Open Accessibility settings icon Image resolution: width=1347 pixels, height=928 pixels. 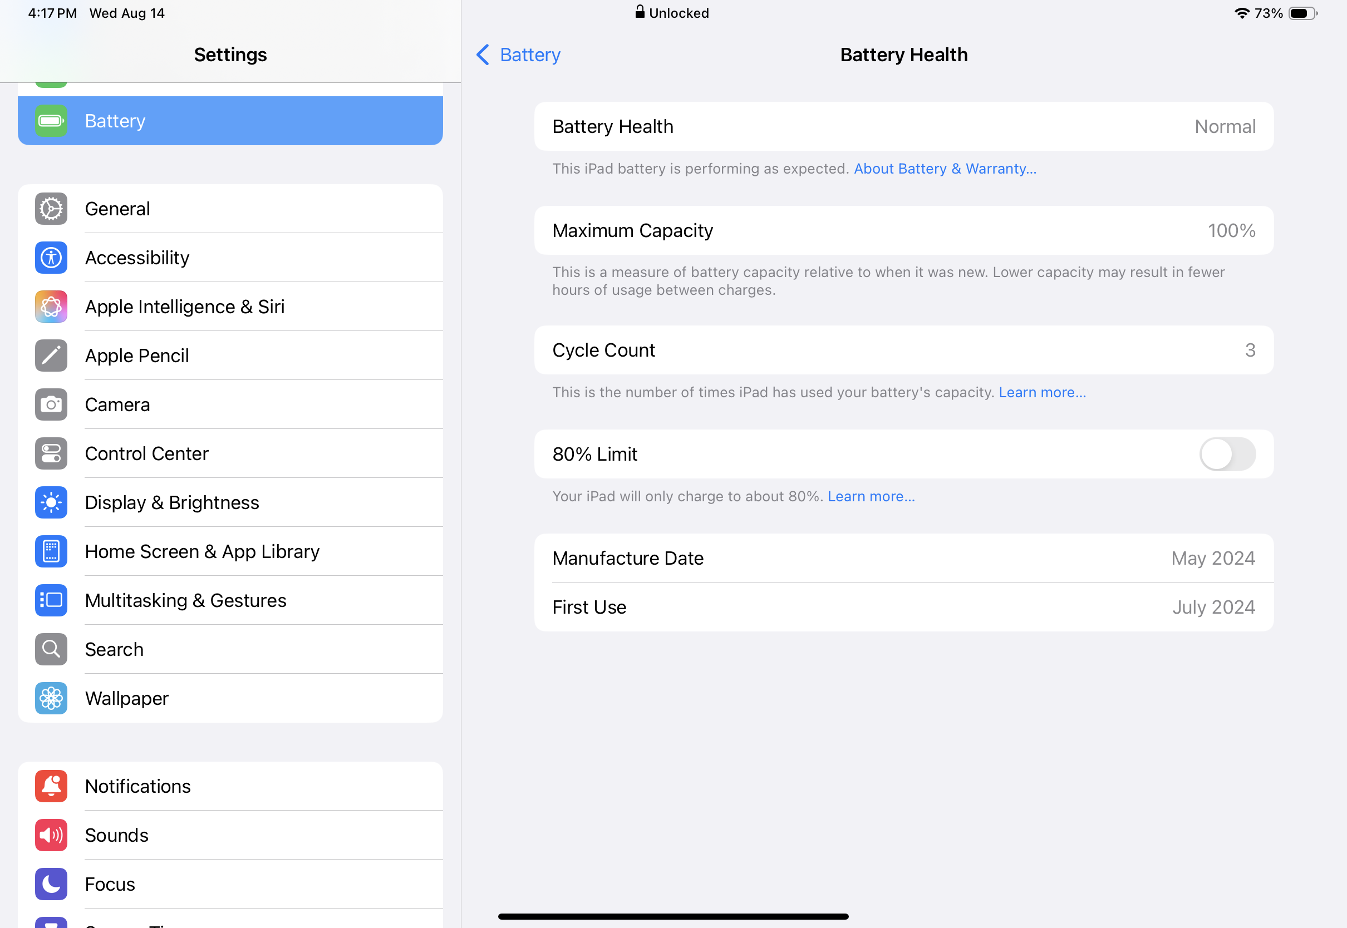[x=50, y=258]
